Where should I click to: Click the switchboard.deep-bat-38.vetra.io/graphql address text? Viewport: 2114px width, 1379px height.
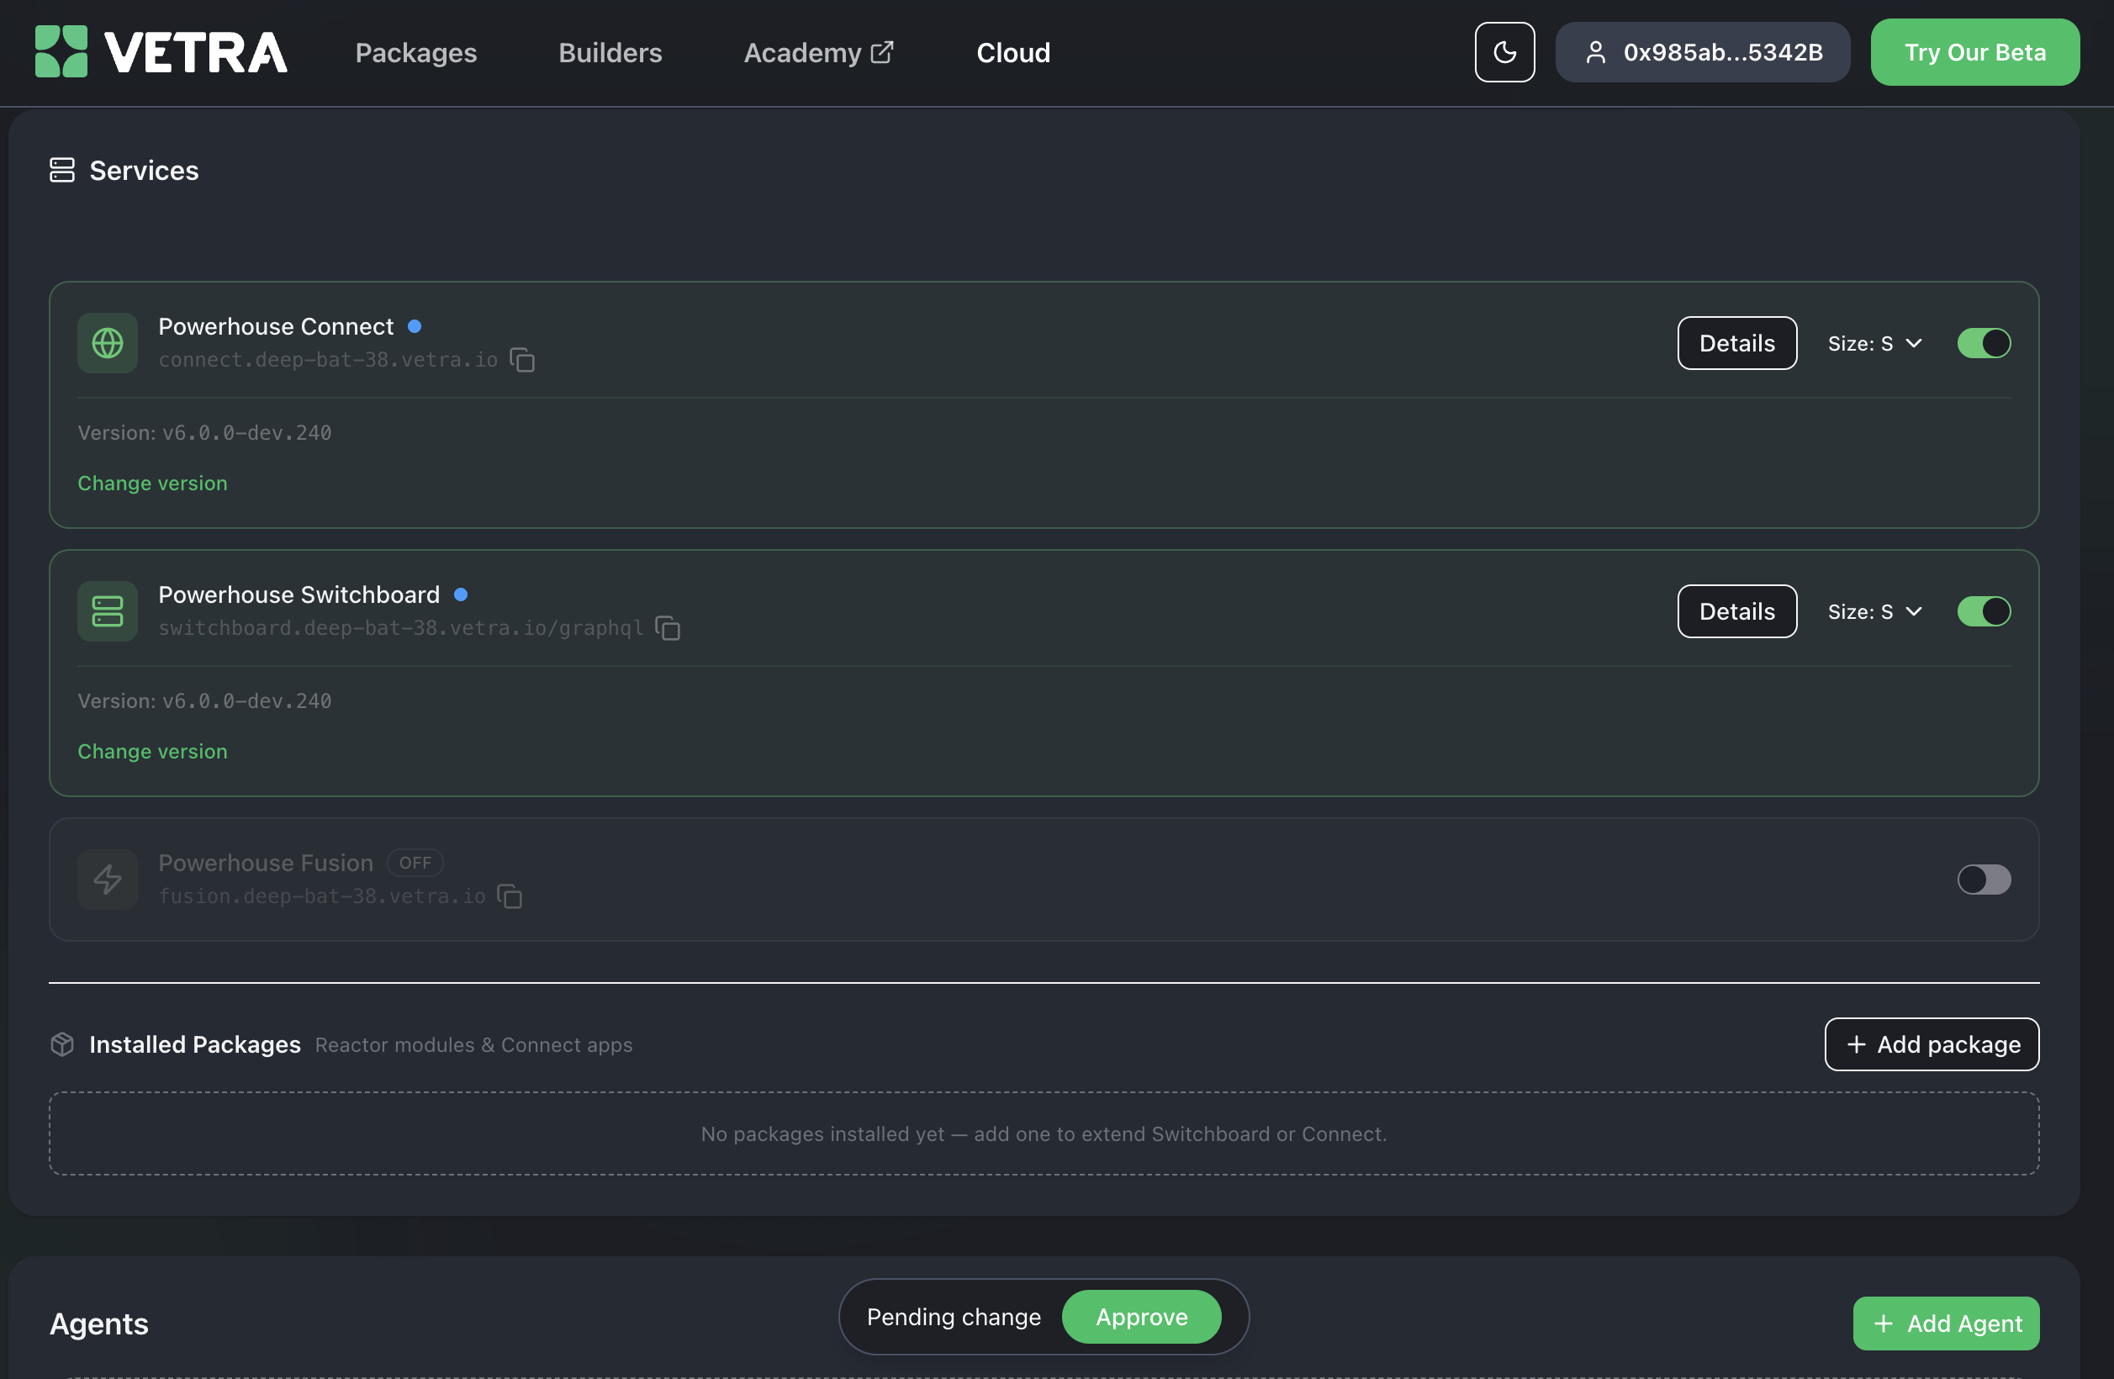pyautogui.click(x=400, y=628)
